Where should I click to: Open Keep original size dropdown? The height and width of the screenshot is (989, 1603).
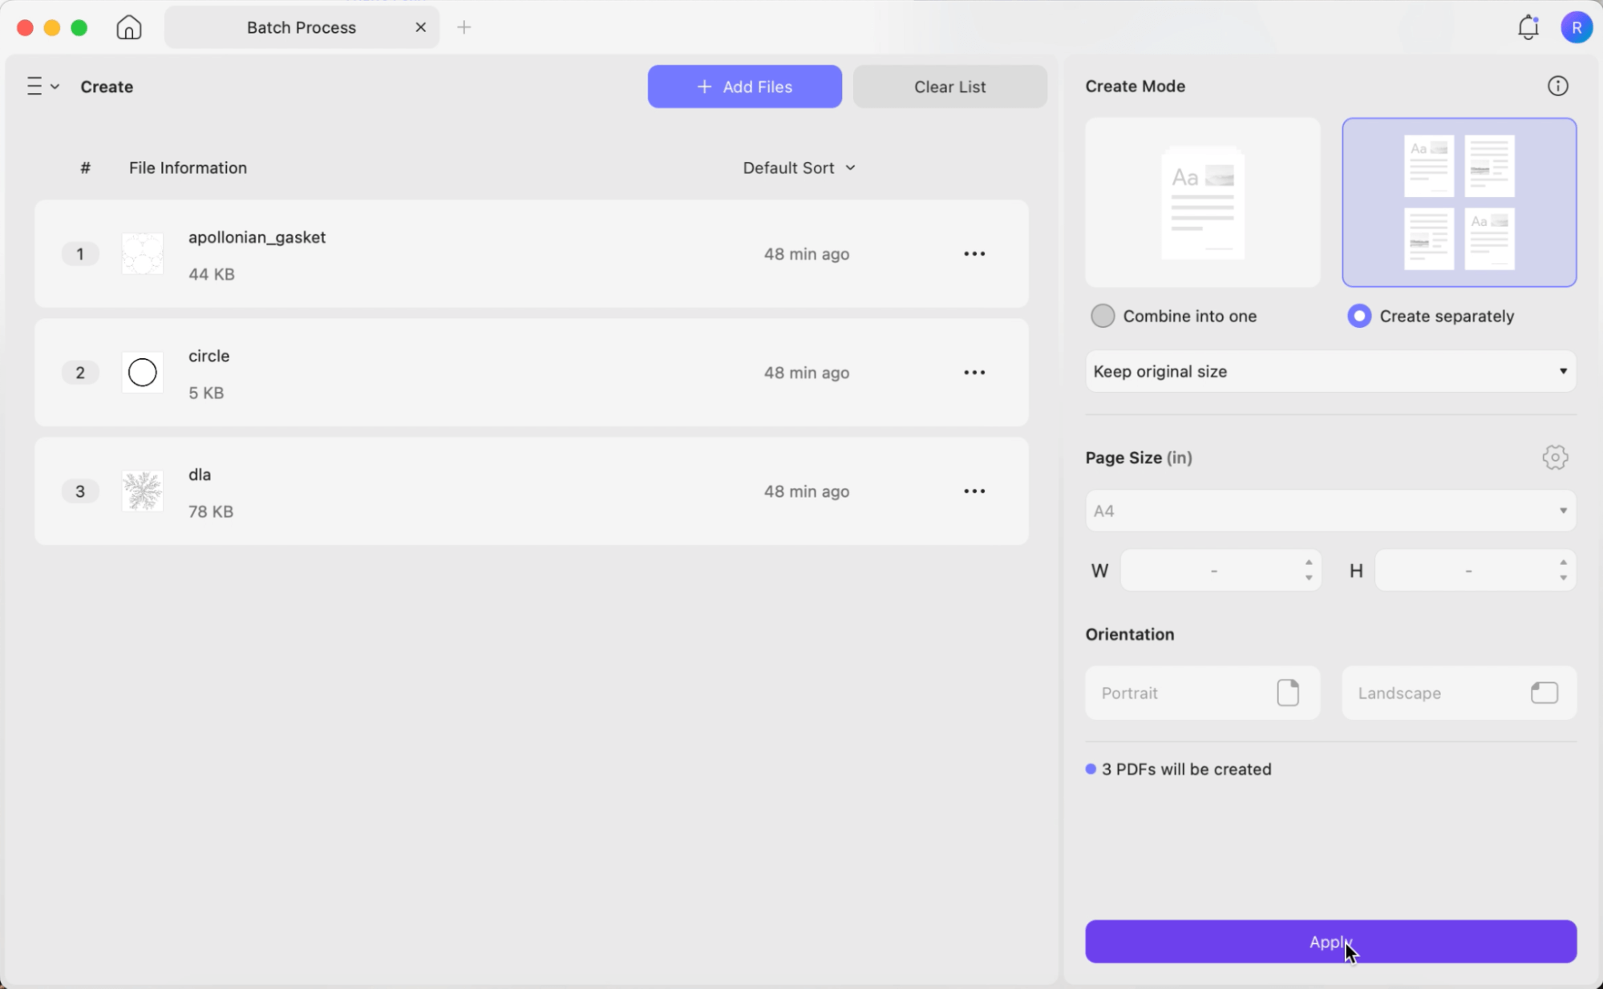[x=1330, y=372]
